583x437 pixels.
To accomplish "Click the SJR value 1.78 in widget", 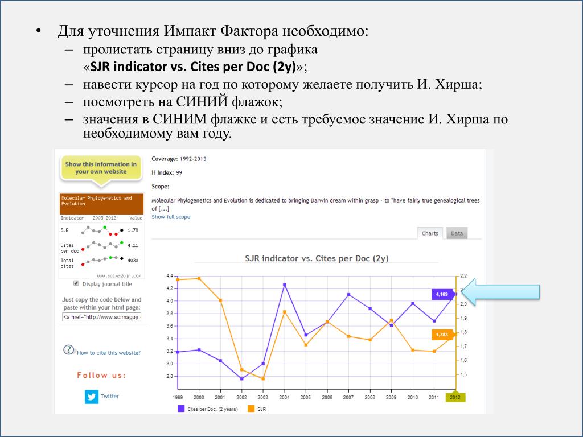I will (x=133, y=230).
